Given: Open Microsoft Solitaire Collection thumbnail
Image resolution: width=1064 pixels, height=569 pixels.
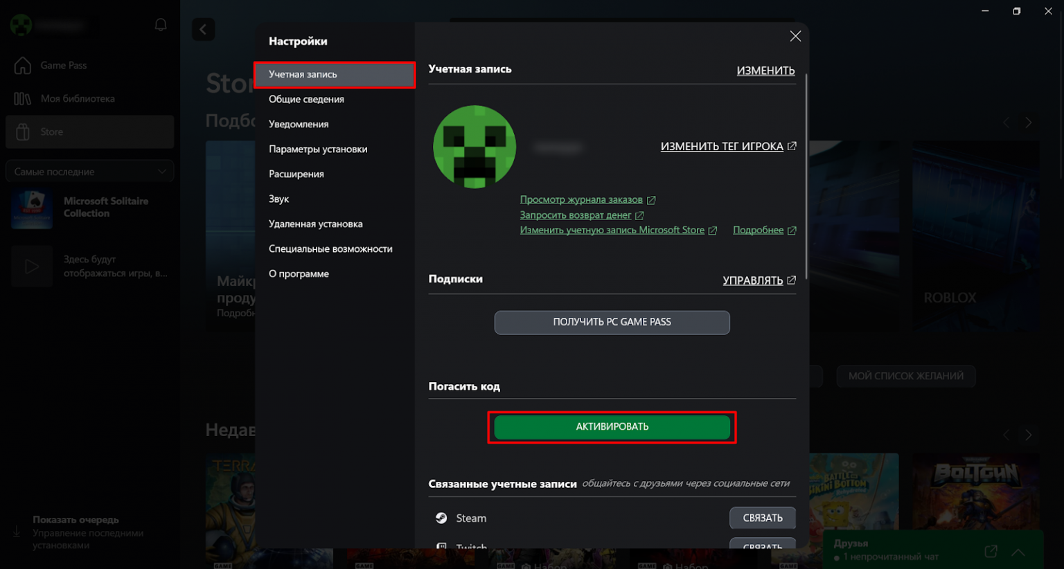Looking at the screenshot, I should (31, 209).
